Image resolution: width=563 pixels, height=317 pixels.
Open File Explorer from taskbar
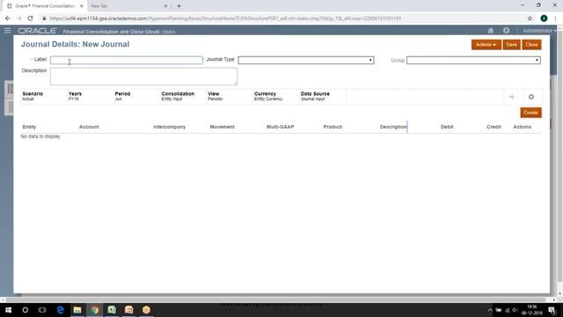click(77, 310)
